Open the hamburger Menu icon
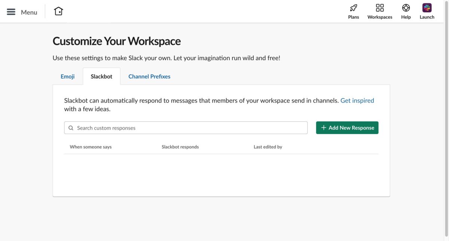449x241 pixels. pyautogui.click(x=11, y=12)
